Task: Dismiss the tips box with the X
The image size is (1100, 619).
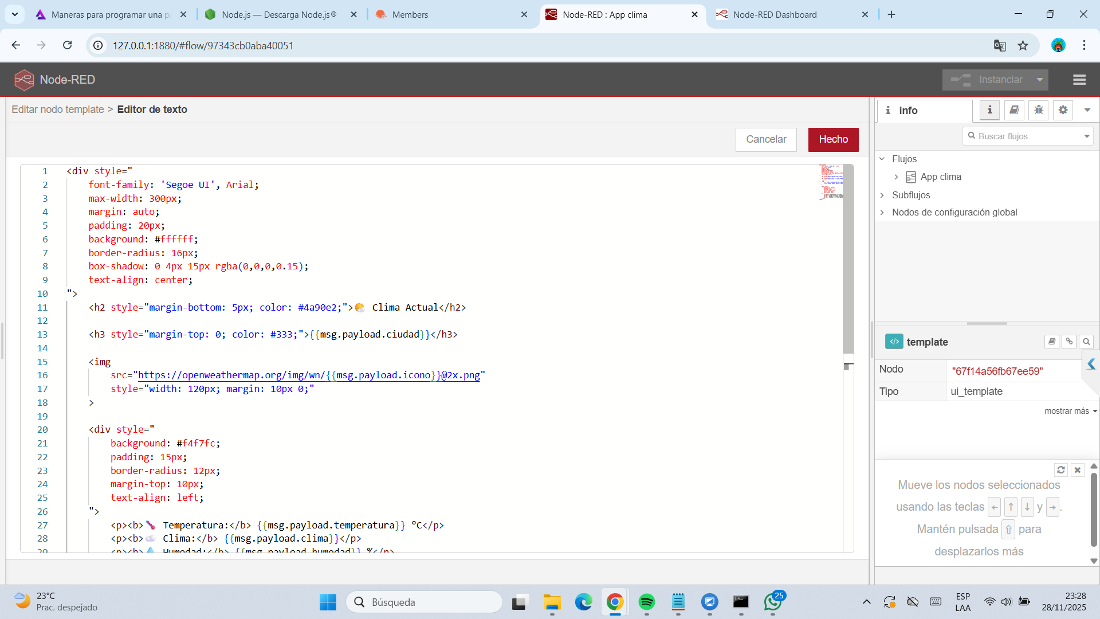Action: [x=1078, y=470]
